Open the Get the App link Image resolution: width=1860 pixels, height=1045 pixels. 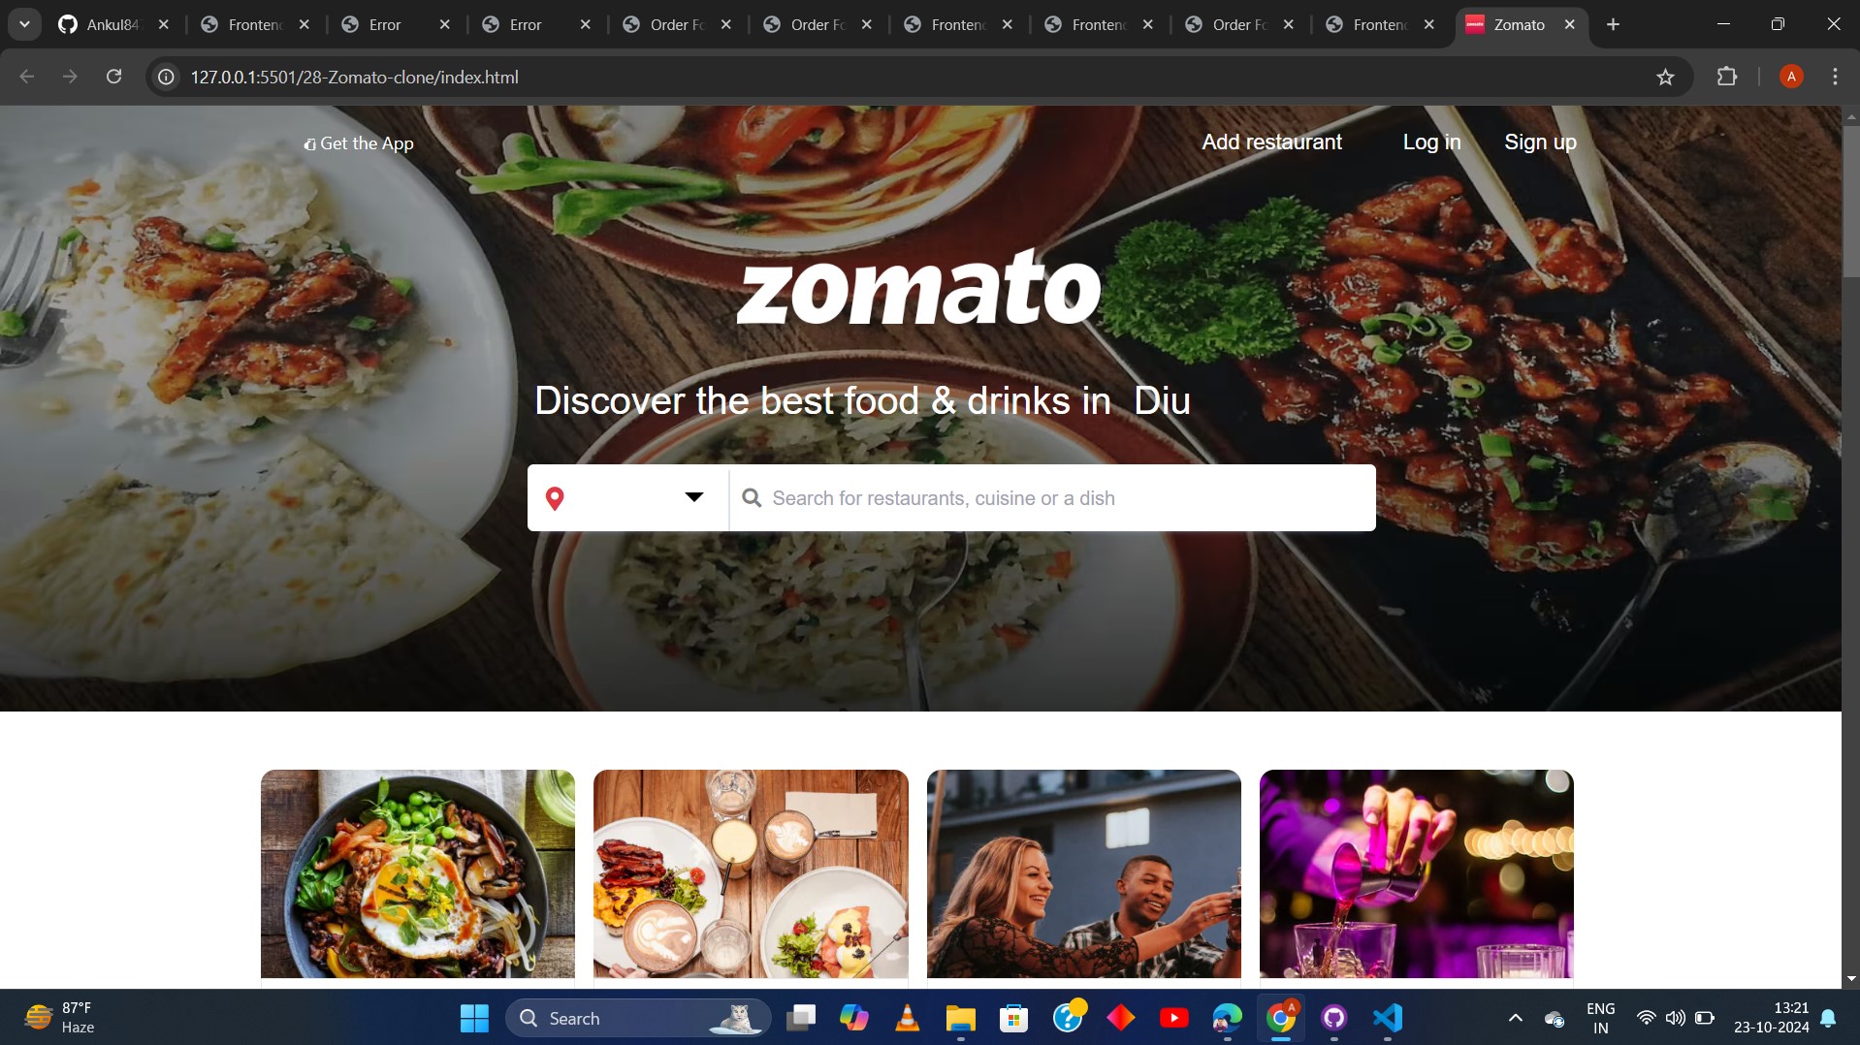pyautogui.click(x=359, y=143)
